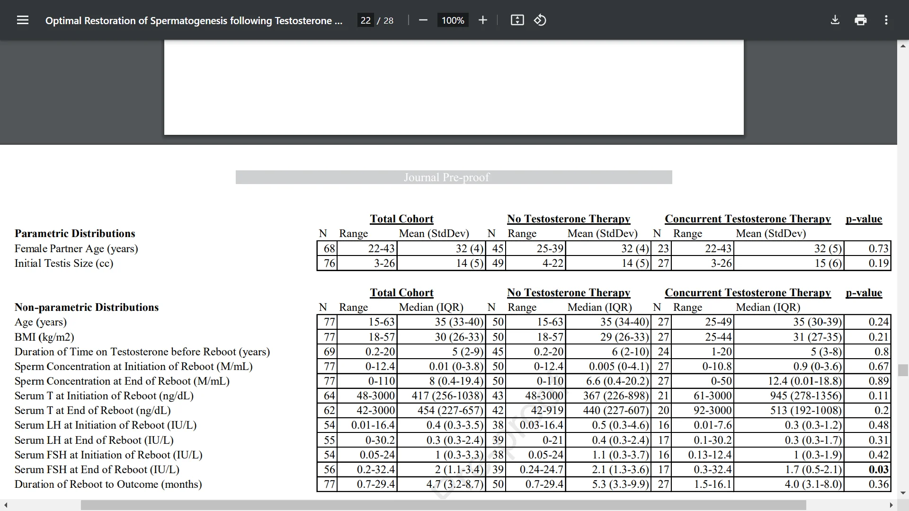
Task: Click the 'BMI (kg/m2)' row label
Action: [45, 337]
